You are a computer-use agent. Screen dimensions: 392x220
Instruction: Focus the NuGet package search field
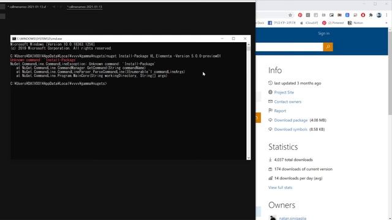pos(289,47)
